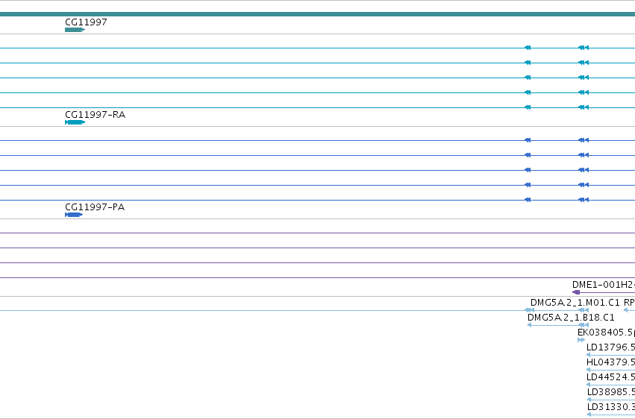The width and height of the screenshot is (635, 419).
Task: Click the LD31330.3 EST label
Action: point(610,407)
